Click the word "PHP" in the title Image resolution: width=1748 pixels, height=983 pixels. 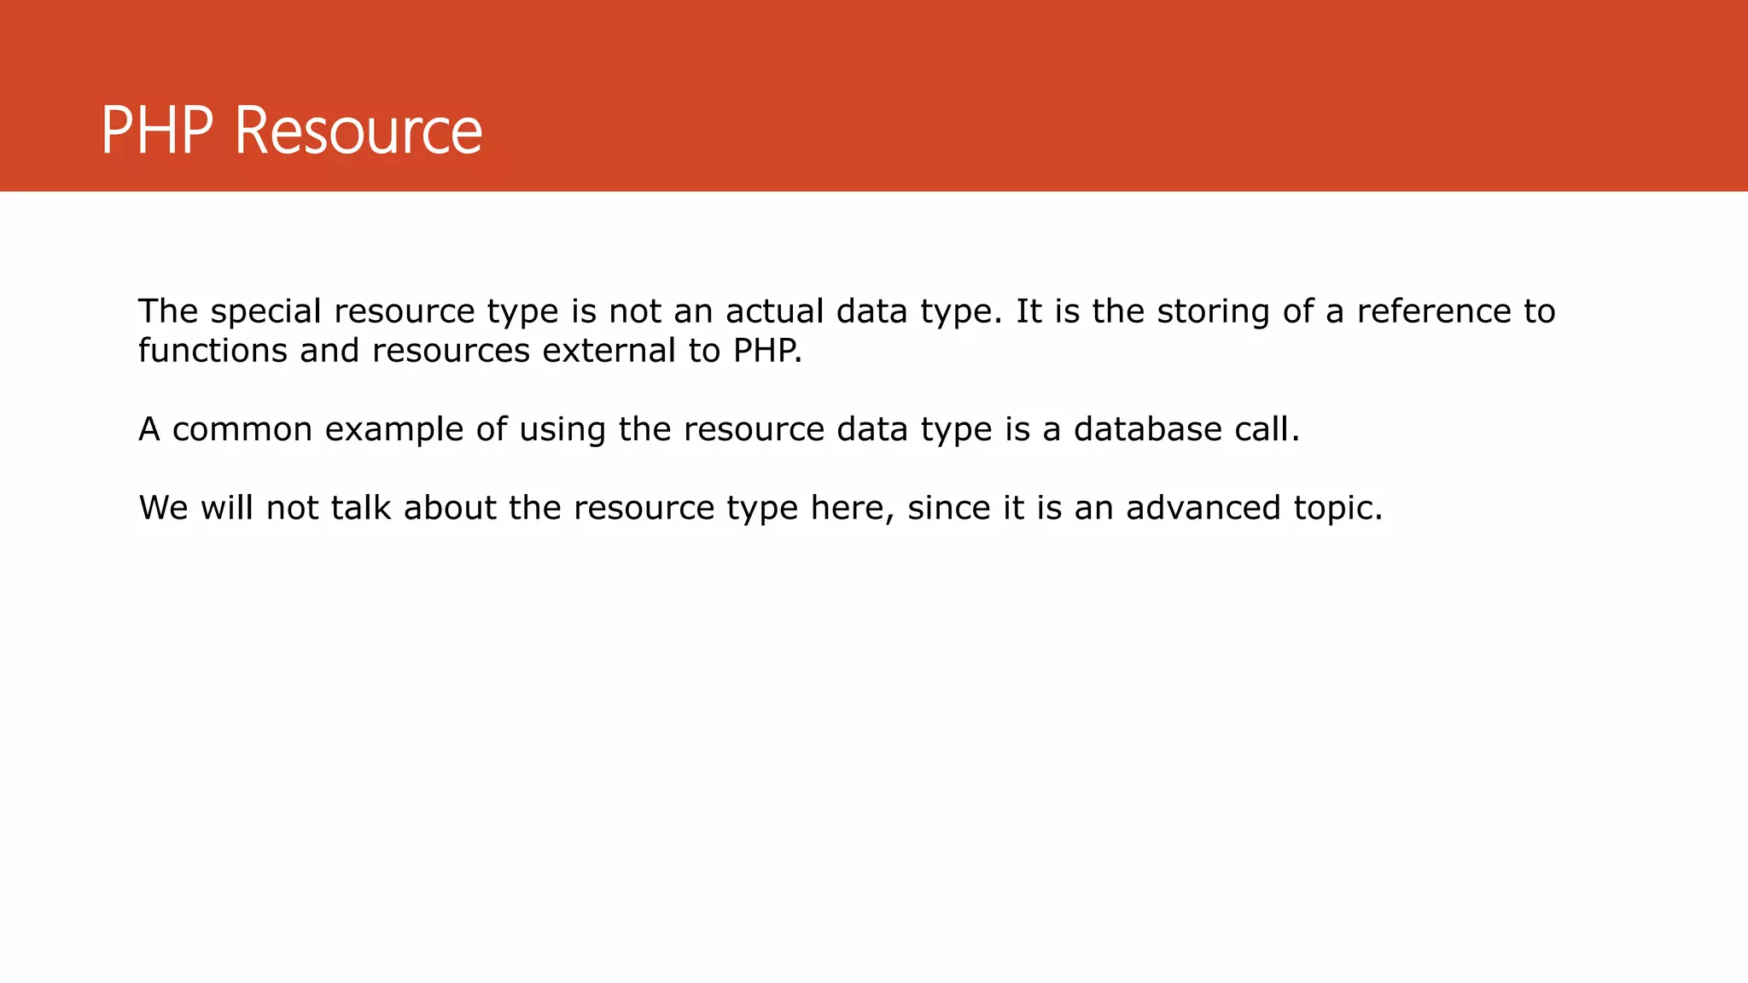coord(157,131)
